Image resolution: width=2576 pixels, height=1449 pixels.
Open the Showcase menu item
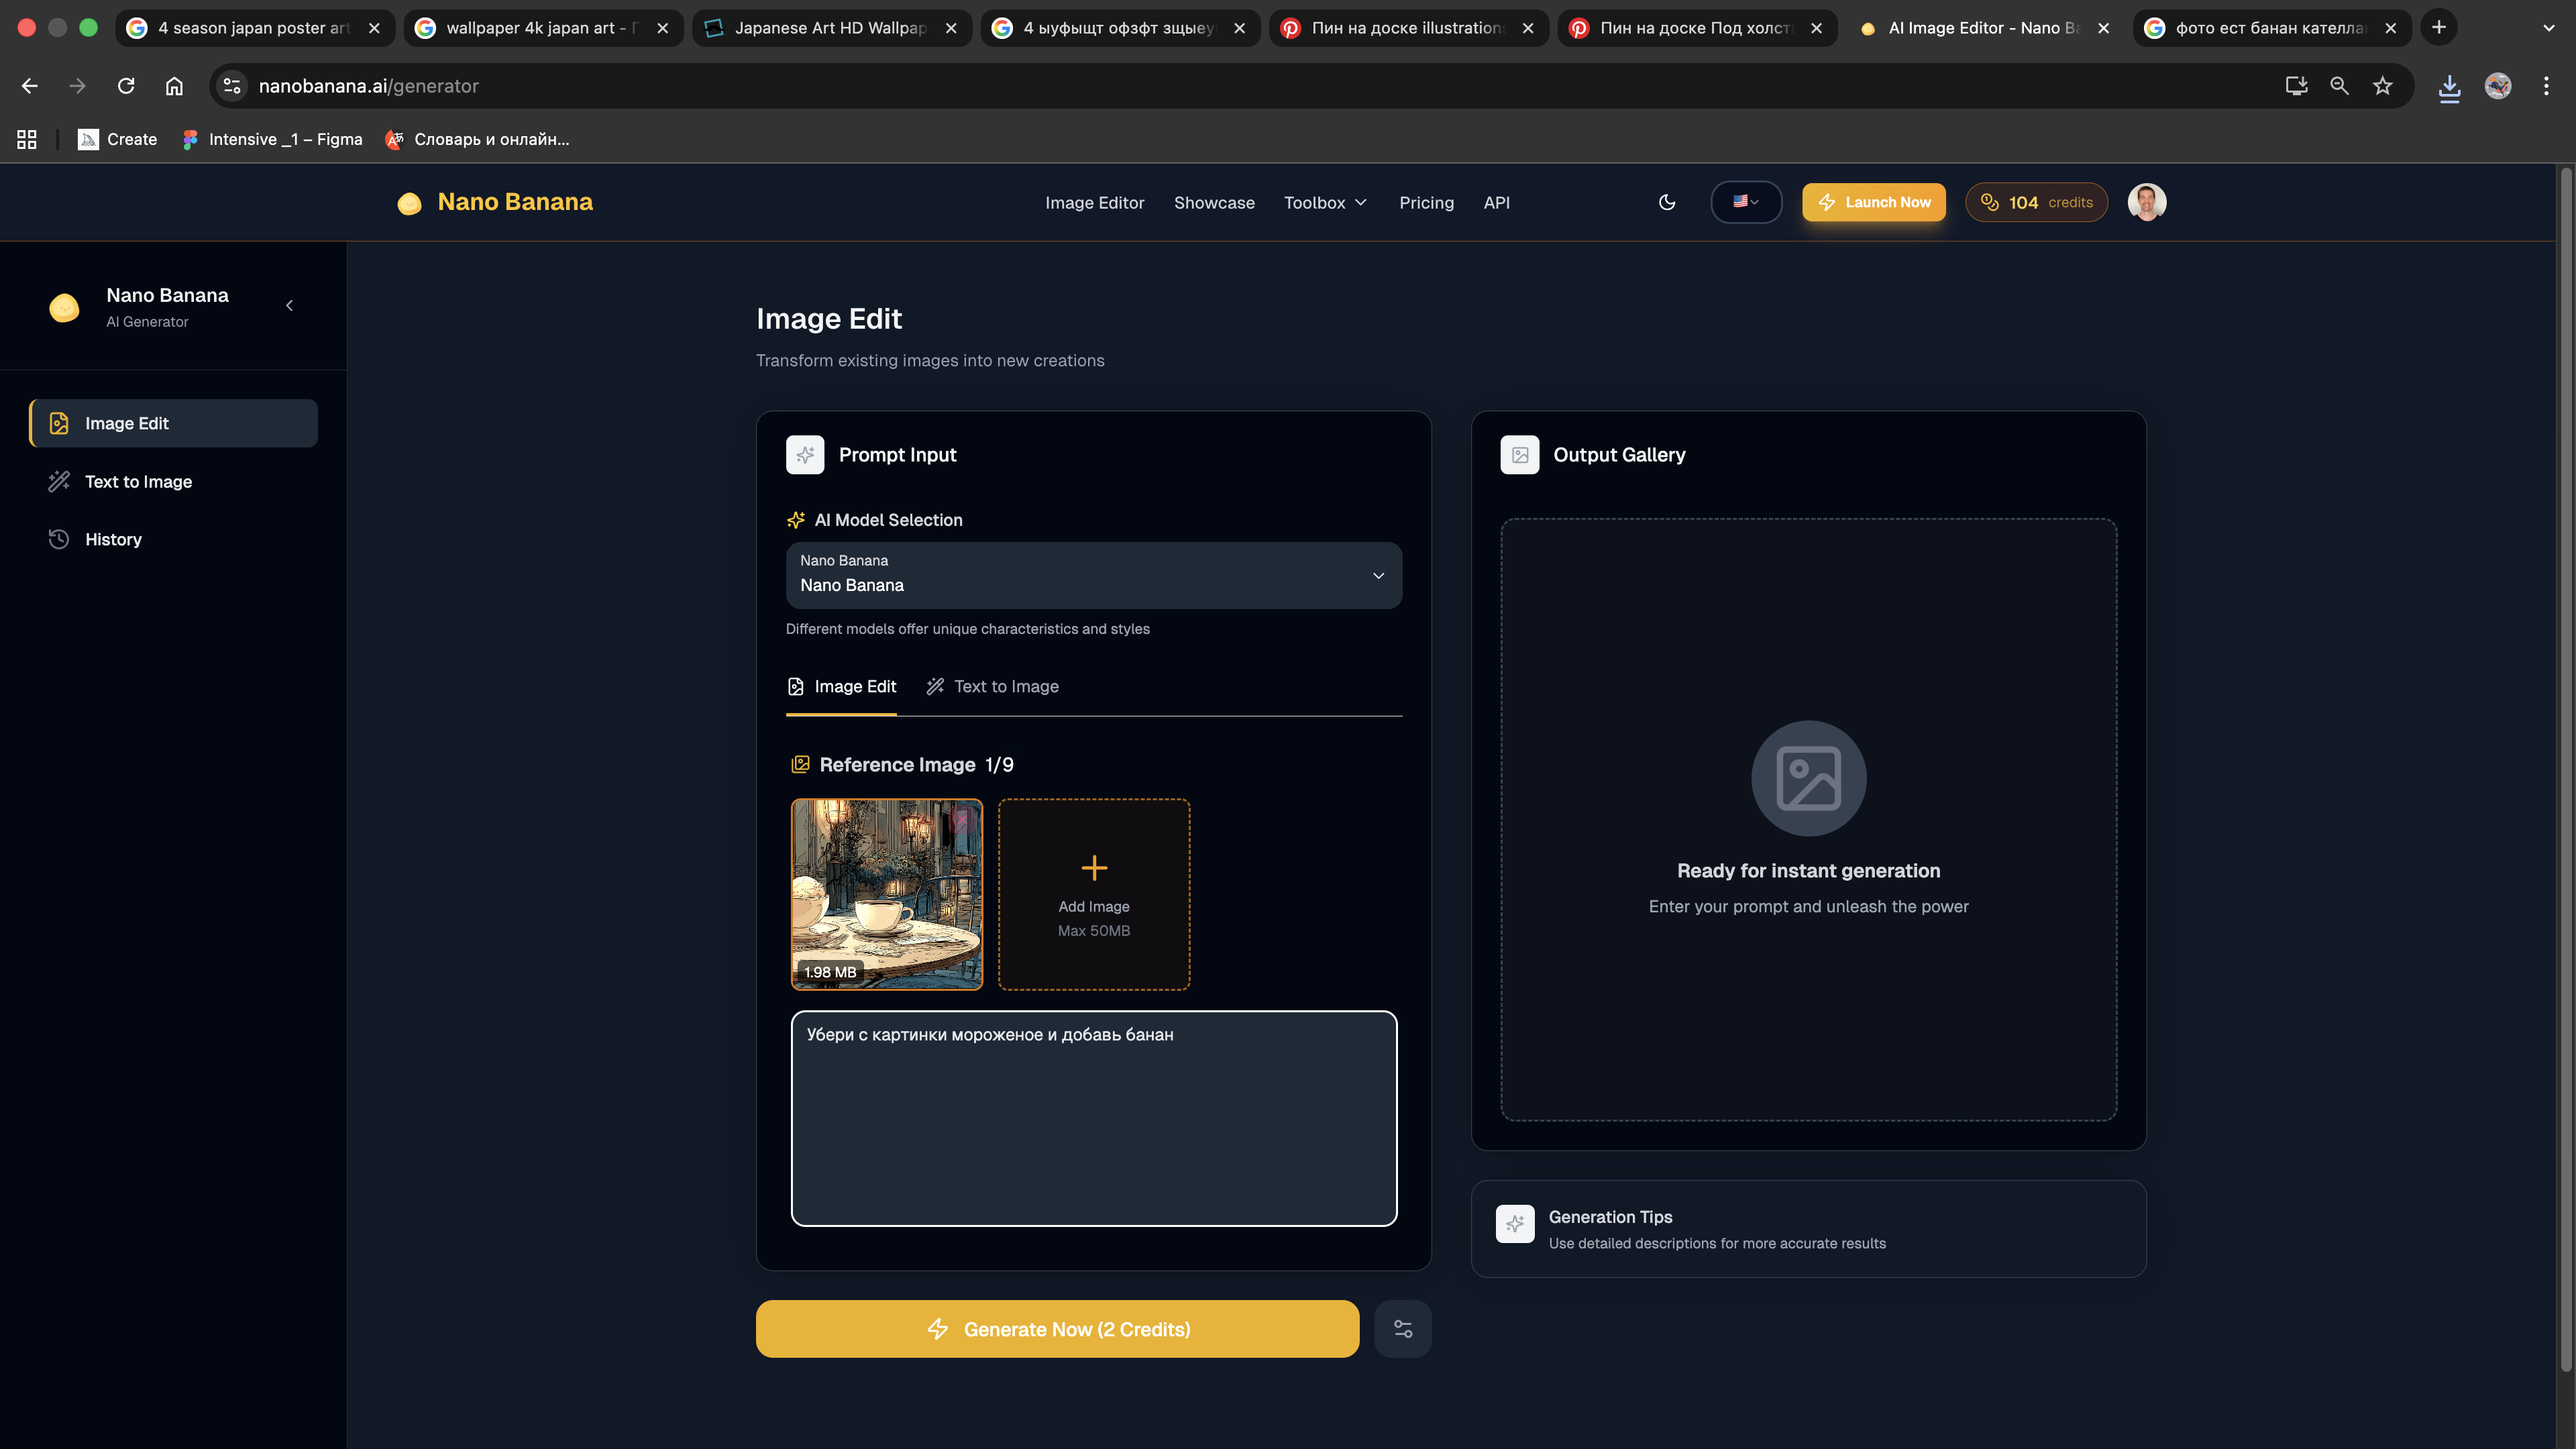click(1213, 203)
